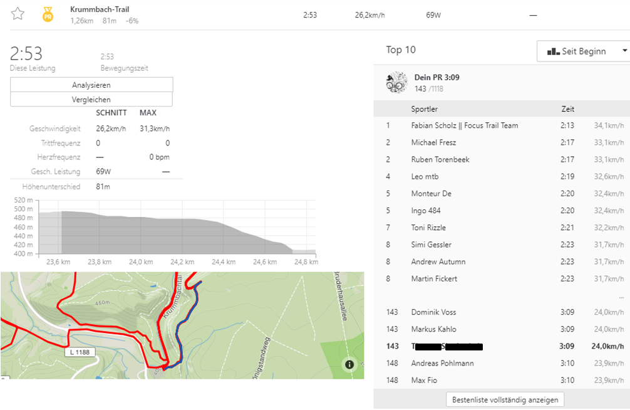Open the Seit Beginn dropdown
This screenshot has height=410, width=630.
pos(583,51)
